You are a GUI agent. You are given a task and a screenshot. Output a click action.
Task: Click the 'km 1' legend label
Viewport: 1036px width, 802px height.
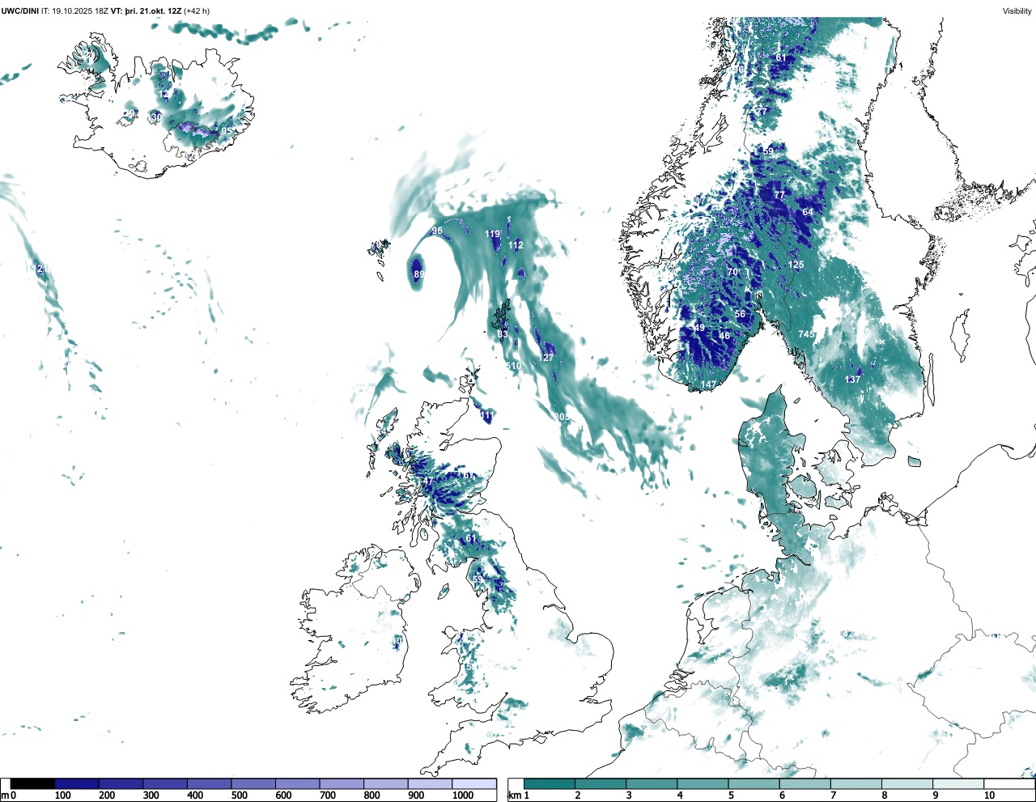tap(519, 796)
